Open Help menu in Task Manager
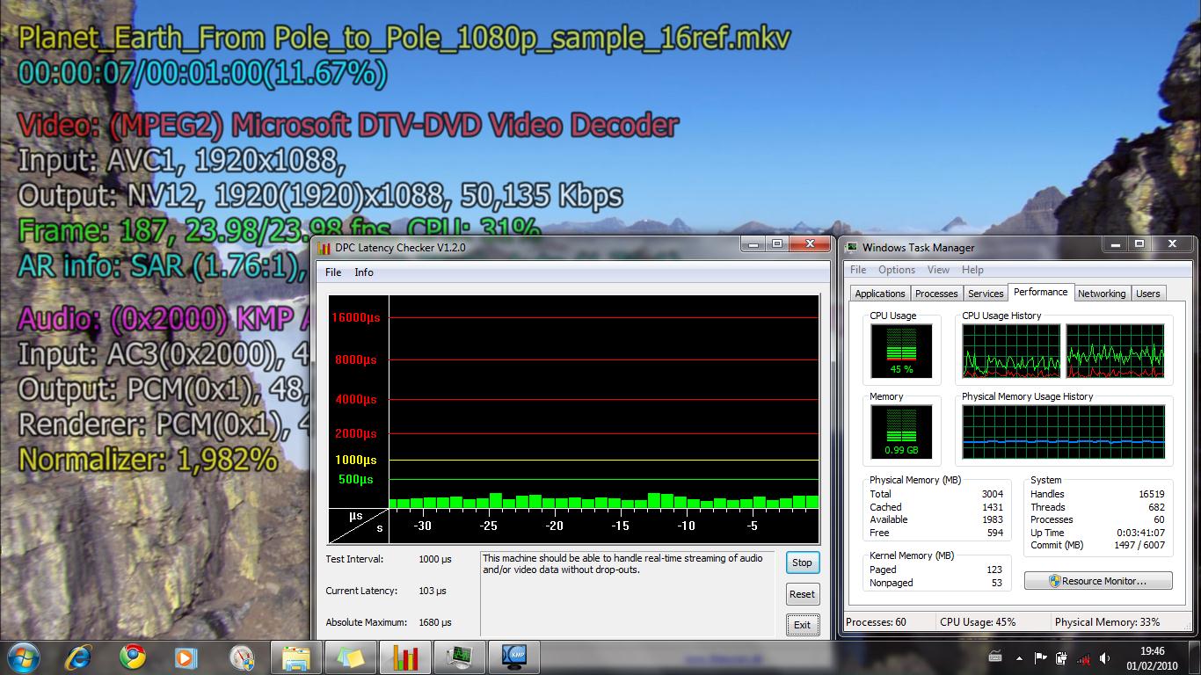The height and width of the screenshot is (675, 1201). tap(972, 270)
